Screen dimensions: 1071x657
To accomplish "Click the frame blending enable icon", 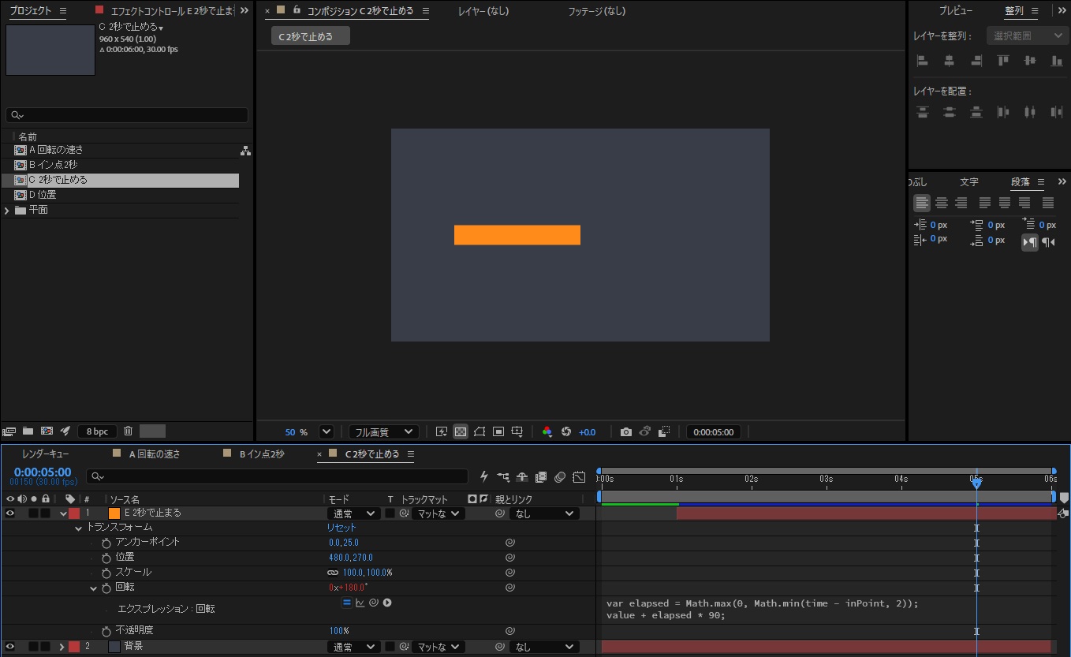I will (x=541, y=476).
